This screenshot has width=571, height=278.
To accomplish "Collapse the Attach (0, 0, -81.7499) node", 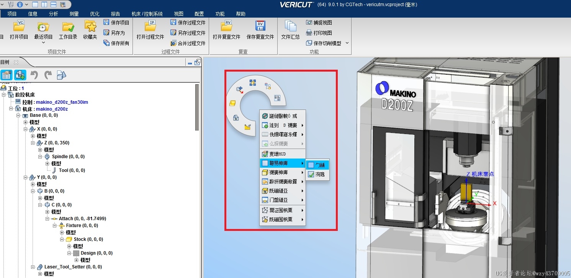I will pos(48,219).
